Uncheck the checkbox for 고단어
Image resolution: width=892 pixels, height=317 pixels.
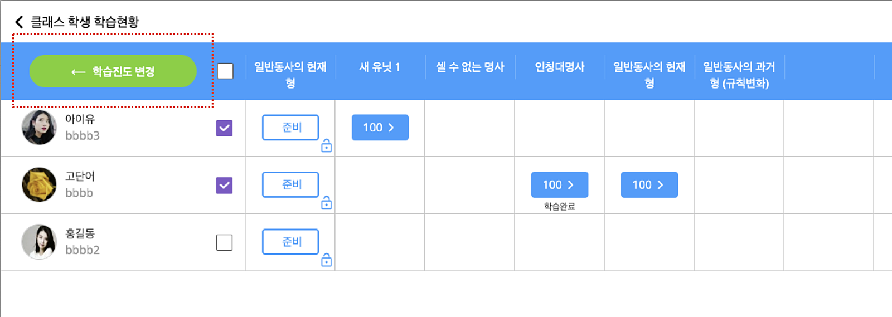224,186
